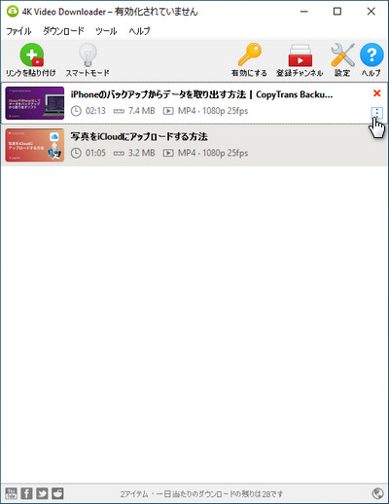Click the YouTube icon in status bar
This screenshot has height=504, width=389.
tap(11, 493)
